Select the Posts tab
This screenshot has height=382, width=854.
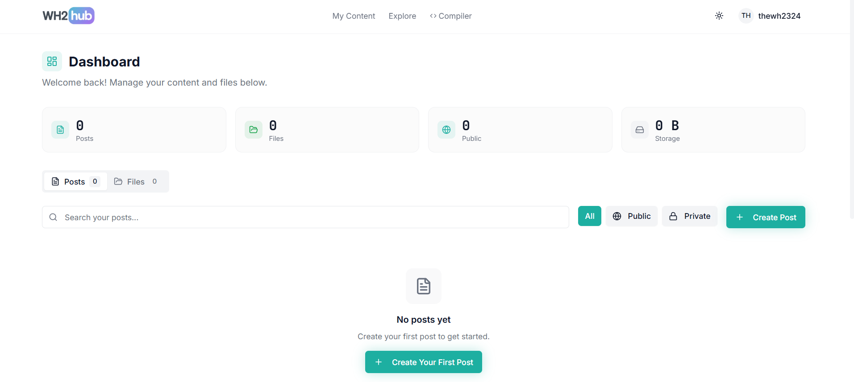pyautogui.click(x=75, y=181)
